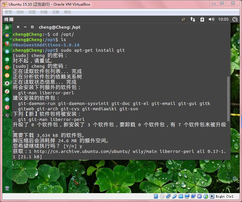This screenshot has width=242, height=202.
Task: Open the 帮助 menu in VirtualBox
Action: 68,12
